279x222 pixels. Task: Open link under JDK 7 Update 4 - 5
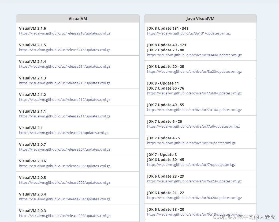191,143
